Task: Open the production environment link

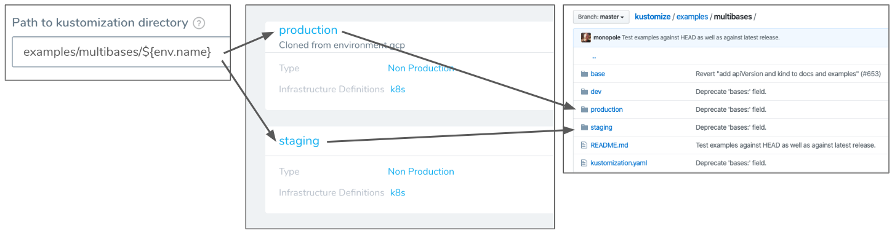Action: point(308,30)
